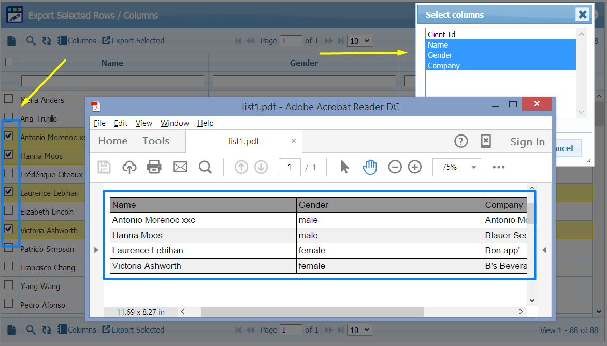Open the Window menu in Acrobat

175,123
